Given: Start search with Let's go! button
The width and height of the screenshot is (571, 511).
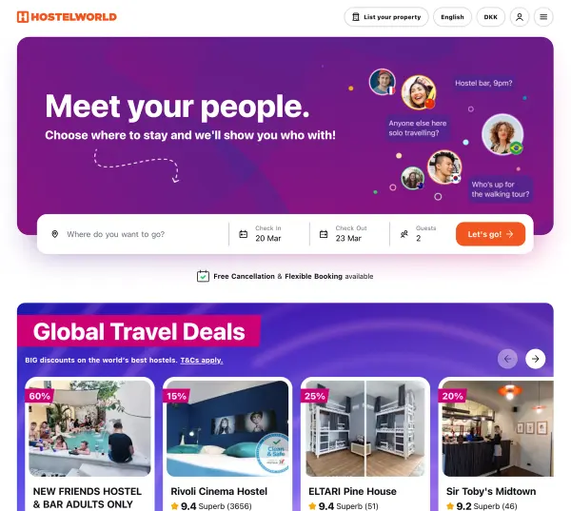Looking at the screenshot, I should click(x=490, y=234).
